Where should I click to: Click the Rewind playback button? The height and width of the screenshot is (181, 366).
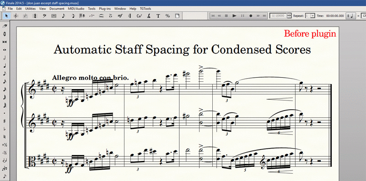coord(220,16)
